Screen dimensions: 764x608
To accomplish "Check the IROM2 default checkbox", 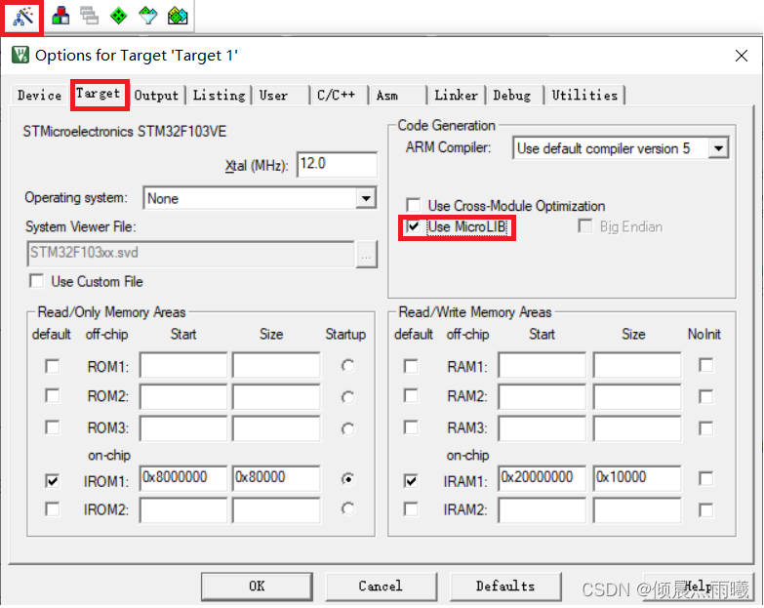I will click(x=52, y=509).
